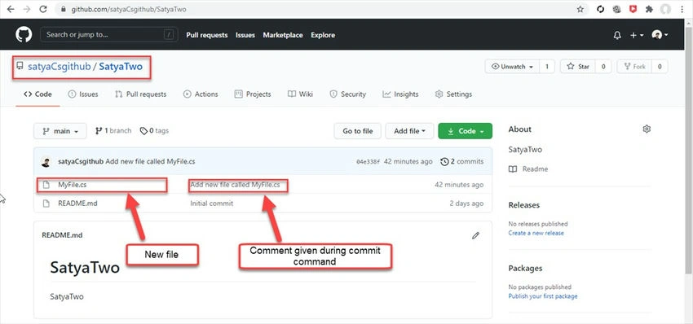This screenshot has width=693, height=324.
Task: Open the user avatar menu in GitHub header
Action: click(x=660, y=35)
